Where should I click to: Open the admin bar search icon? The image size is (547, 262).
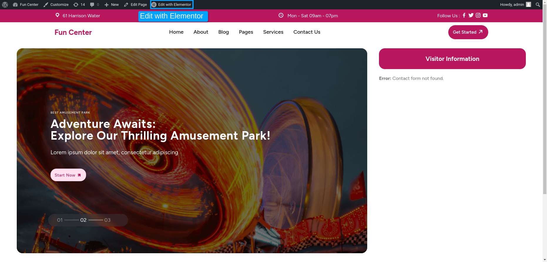(x=538, y=5)
